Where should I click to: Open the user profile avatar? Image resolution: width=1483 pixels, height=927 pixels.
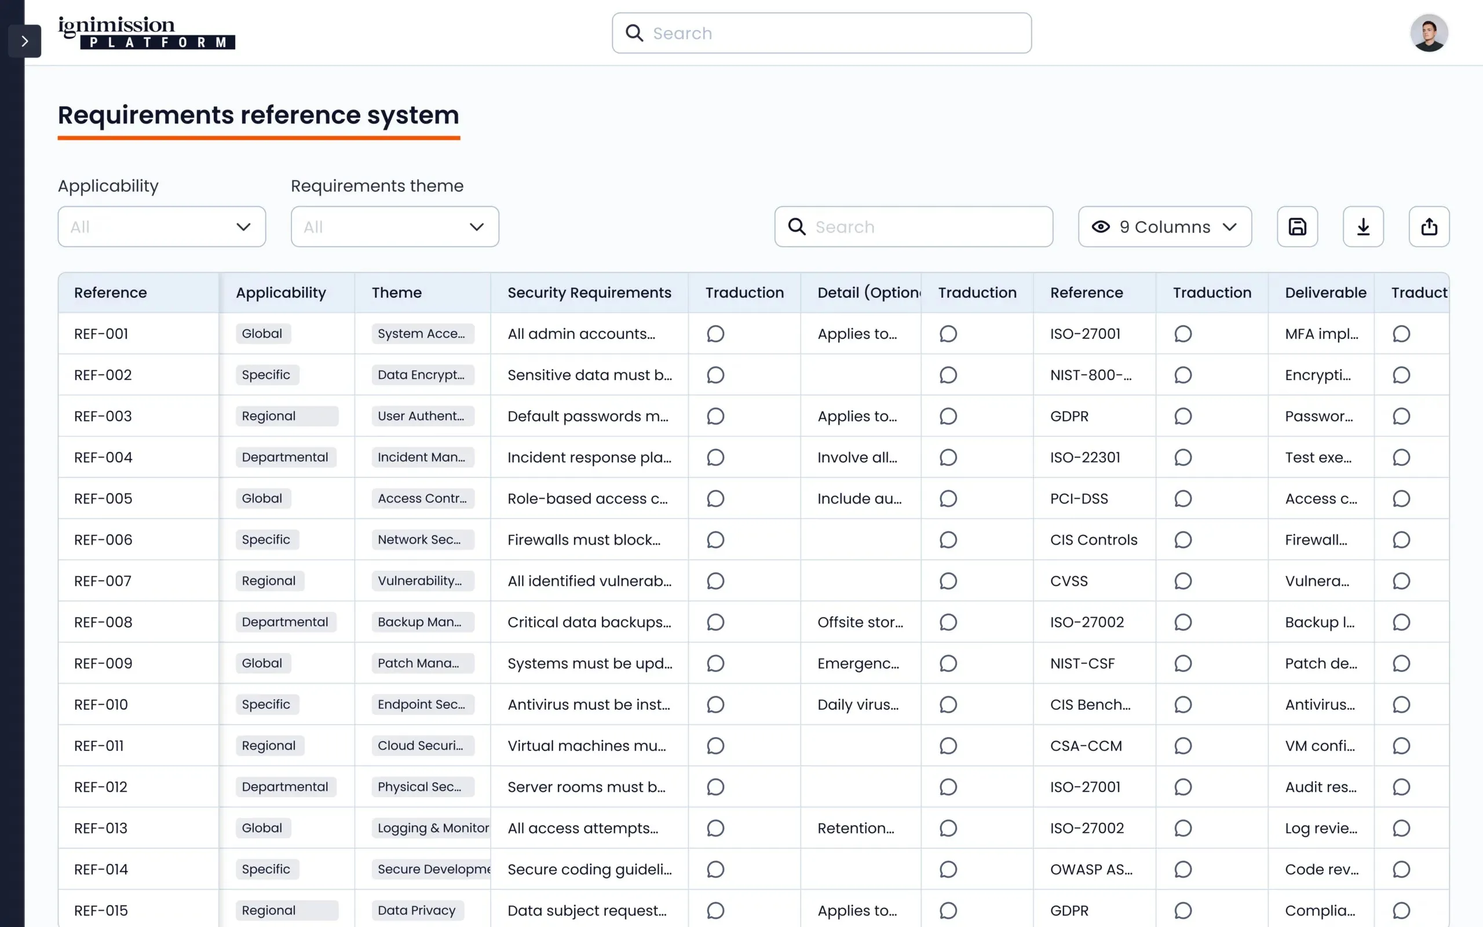coord(1429,33)
